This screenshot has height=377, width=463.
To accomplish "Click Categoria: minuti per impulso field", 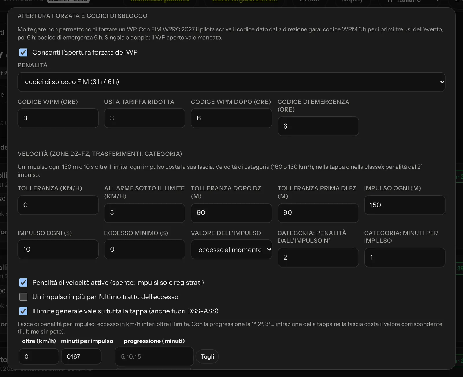I will tap(405, 257).
